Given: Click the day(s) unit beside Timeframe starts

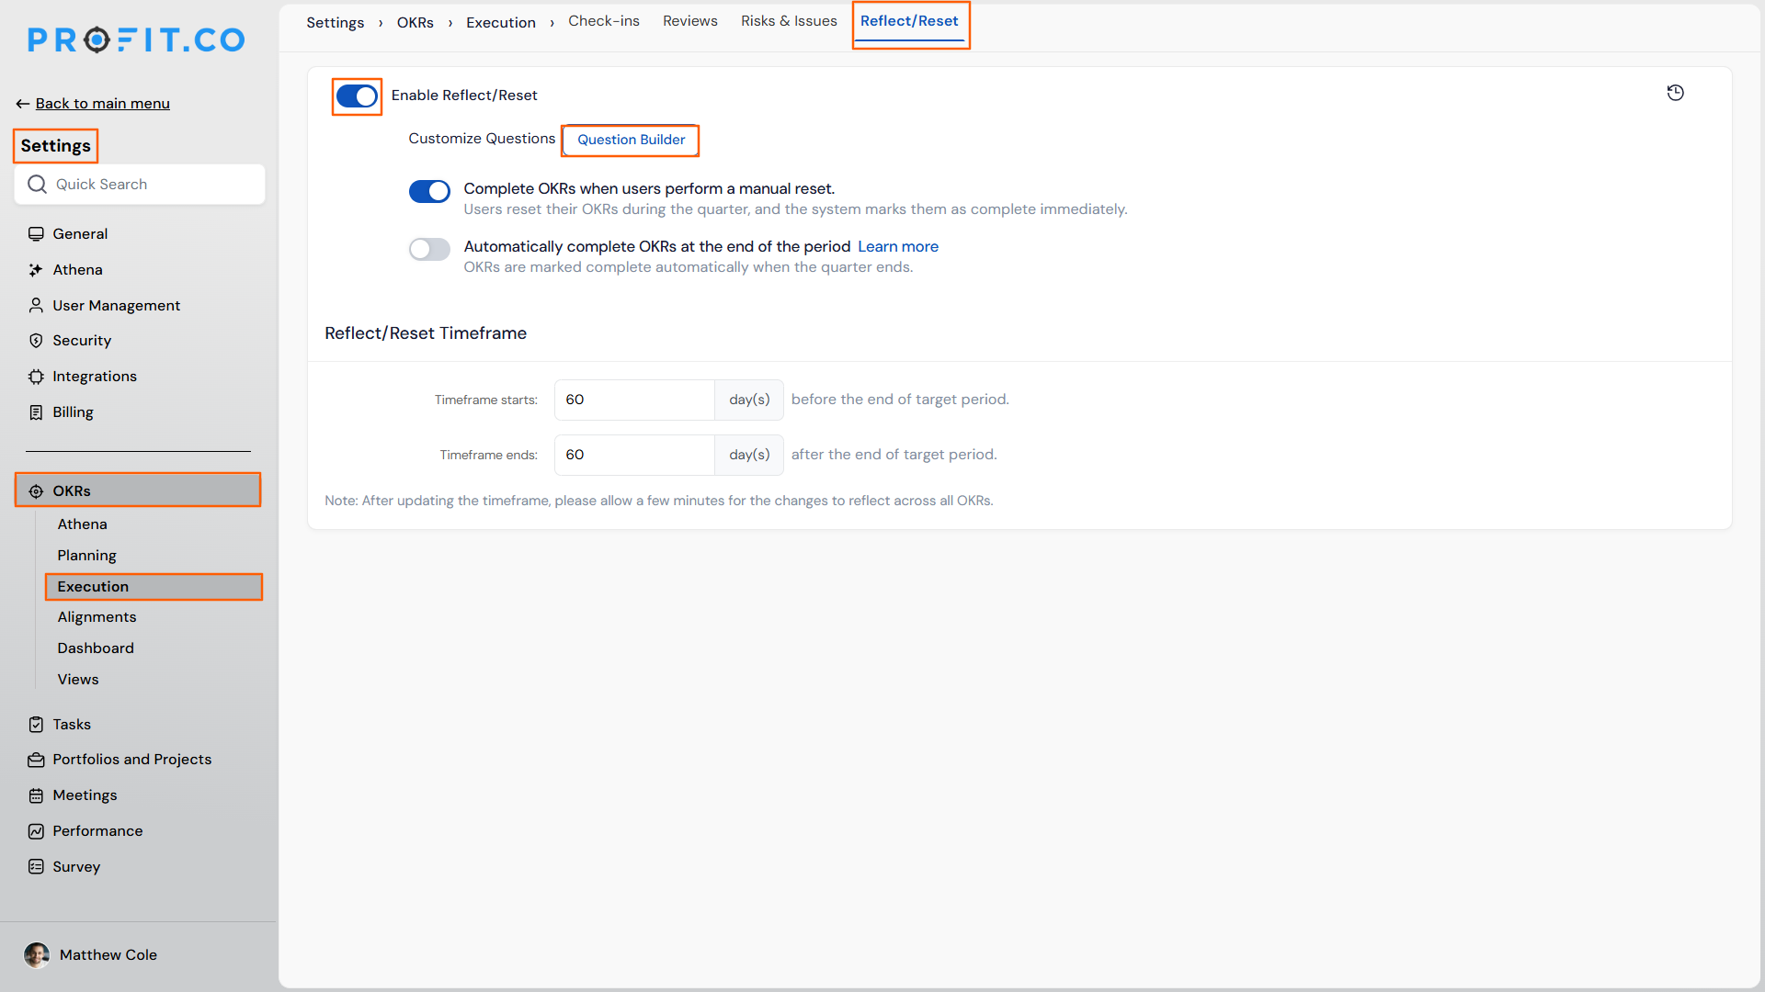Looking at the screenshot, I should click(749, 400).
